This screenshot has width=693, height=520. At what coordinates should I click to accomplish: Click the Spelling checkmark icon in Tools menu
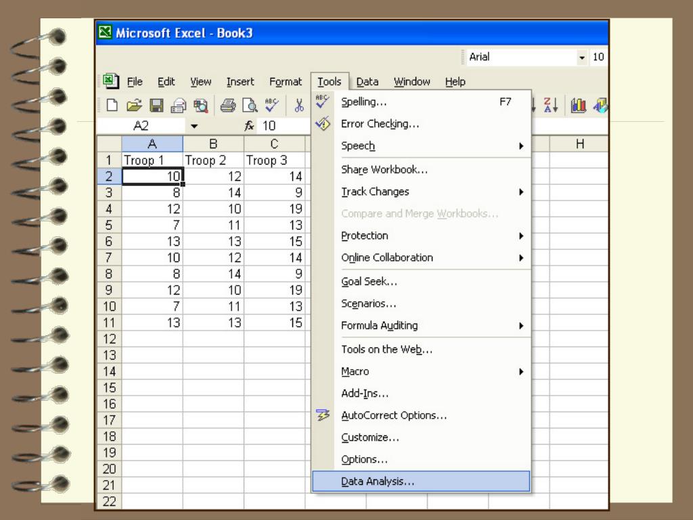click(x=322, y=102)
